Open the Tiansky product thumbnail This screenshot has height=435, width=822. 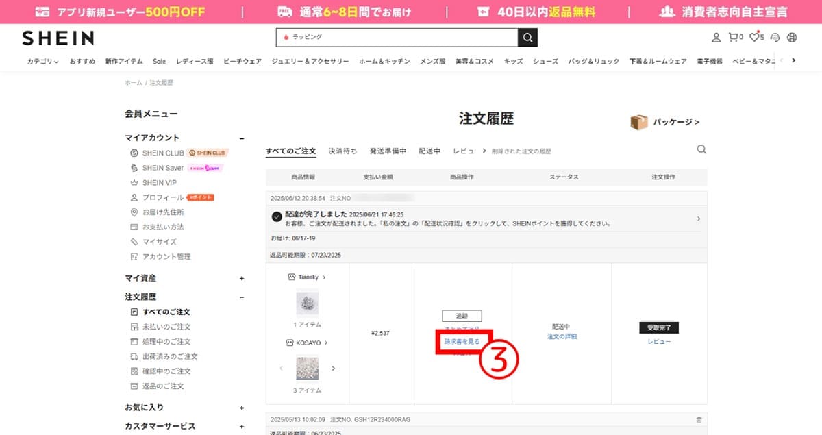[307, 303]
